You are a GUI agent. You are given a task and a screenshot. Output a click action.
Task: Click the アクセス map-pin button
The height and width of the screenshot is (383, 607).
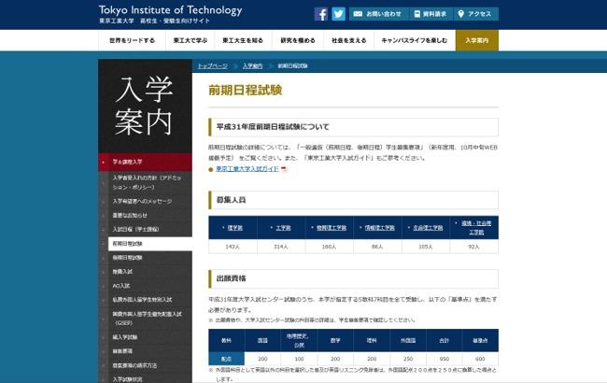click(x=475, y=14)
